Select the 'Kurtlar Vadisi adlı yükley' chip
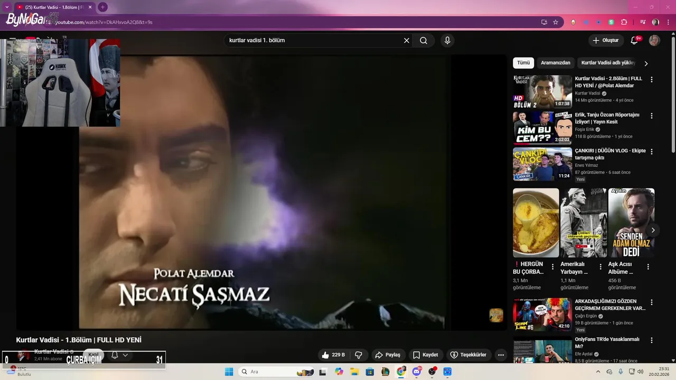The image size is (676, 380). point(607,63)
